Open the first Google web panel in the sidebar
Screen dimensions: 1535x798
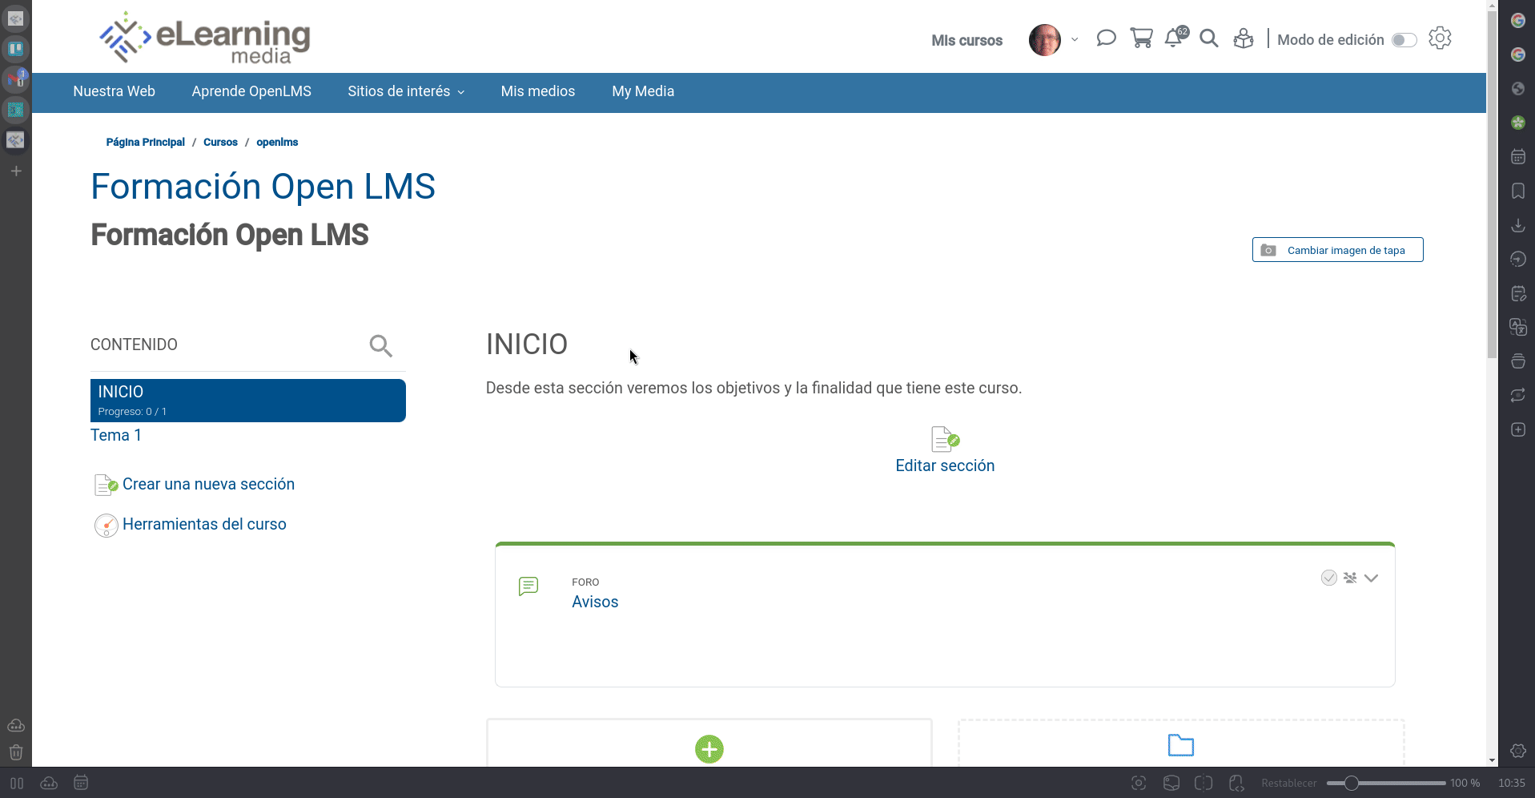pos(1518,20)
